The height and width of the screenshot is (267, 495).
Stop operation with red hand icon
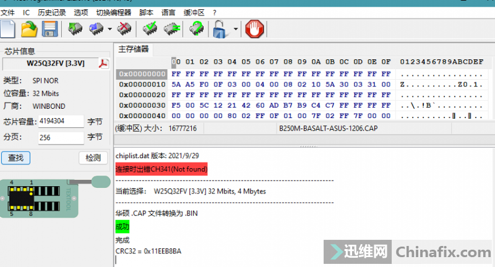[254, 29]
